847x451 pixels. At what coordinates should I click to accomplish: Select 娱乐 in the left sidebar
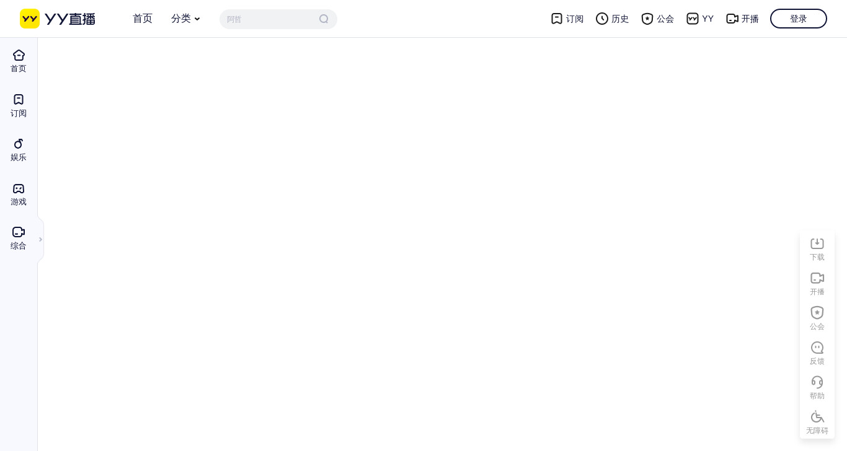pos(19,150)
